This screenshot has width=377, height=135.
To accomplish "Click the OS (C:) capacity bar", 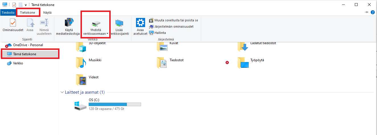I will 115,105.
